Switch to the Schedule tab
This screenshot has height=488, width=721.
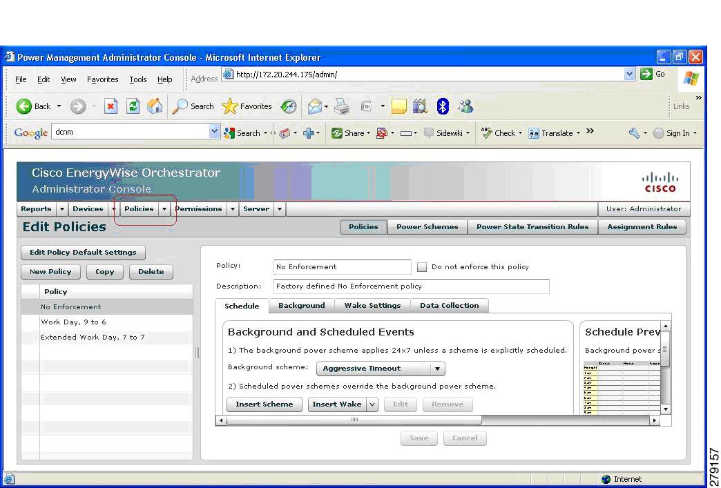coord(242,306)
